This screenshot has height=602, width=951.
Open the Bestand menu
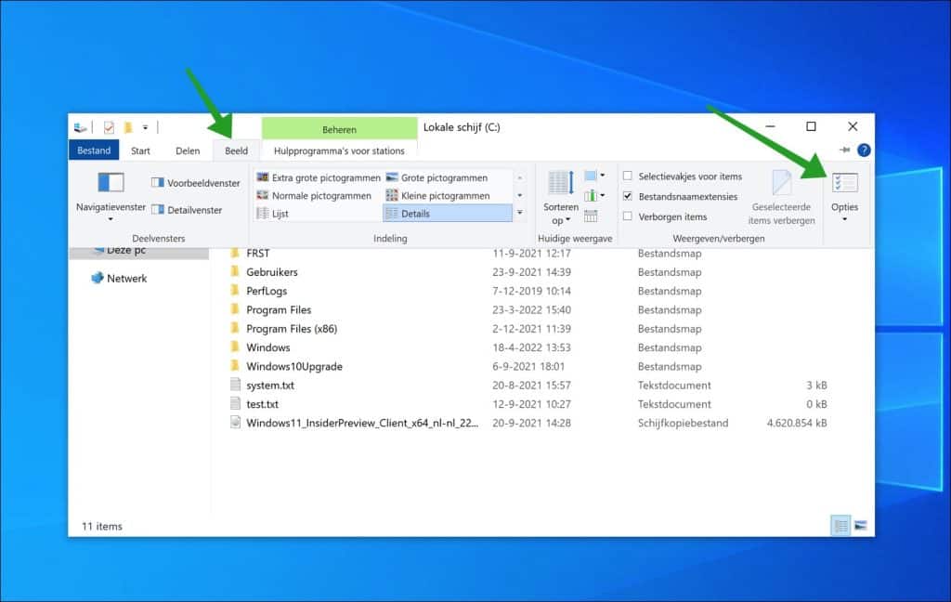[x=93, y=150]
